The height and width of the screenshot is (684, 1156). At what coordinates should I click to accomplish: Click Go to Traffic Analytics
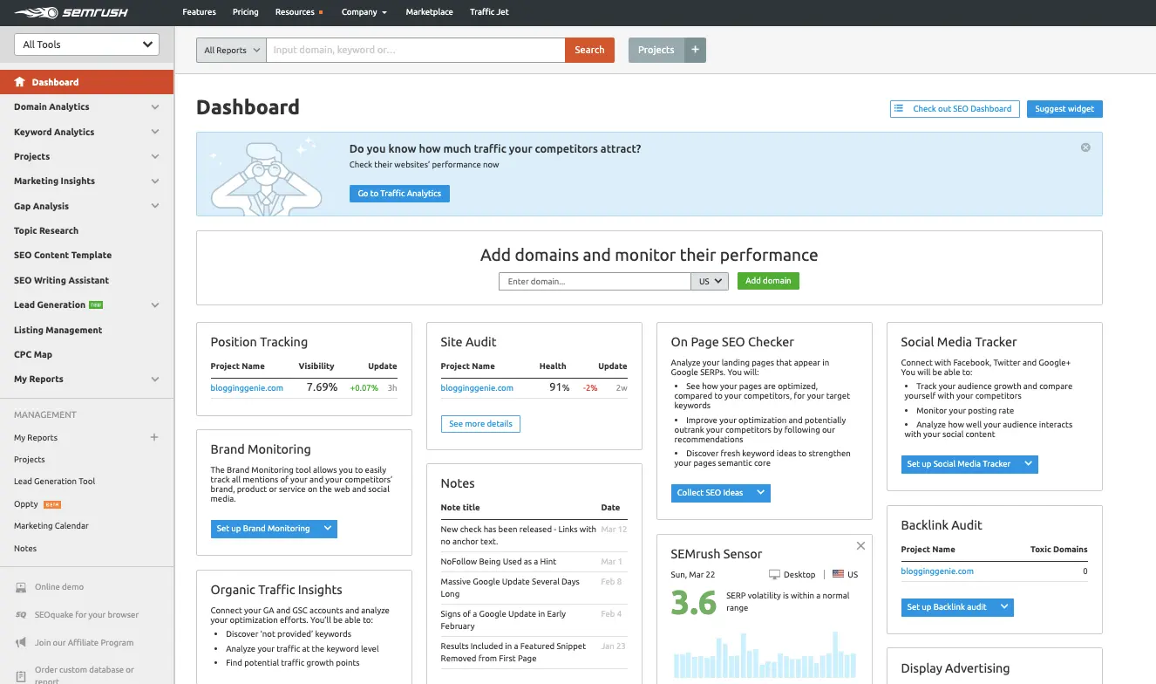[399, 194]
